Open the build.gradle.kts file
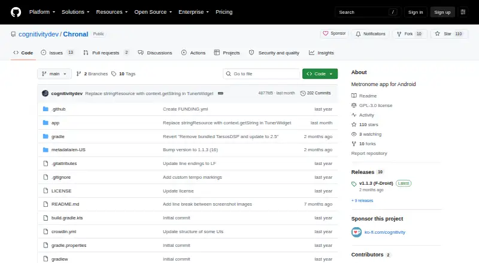Image resolution: width=479 pixels, height=263 pixels. pos(67,218)
